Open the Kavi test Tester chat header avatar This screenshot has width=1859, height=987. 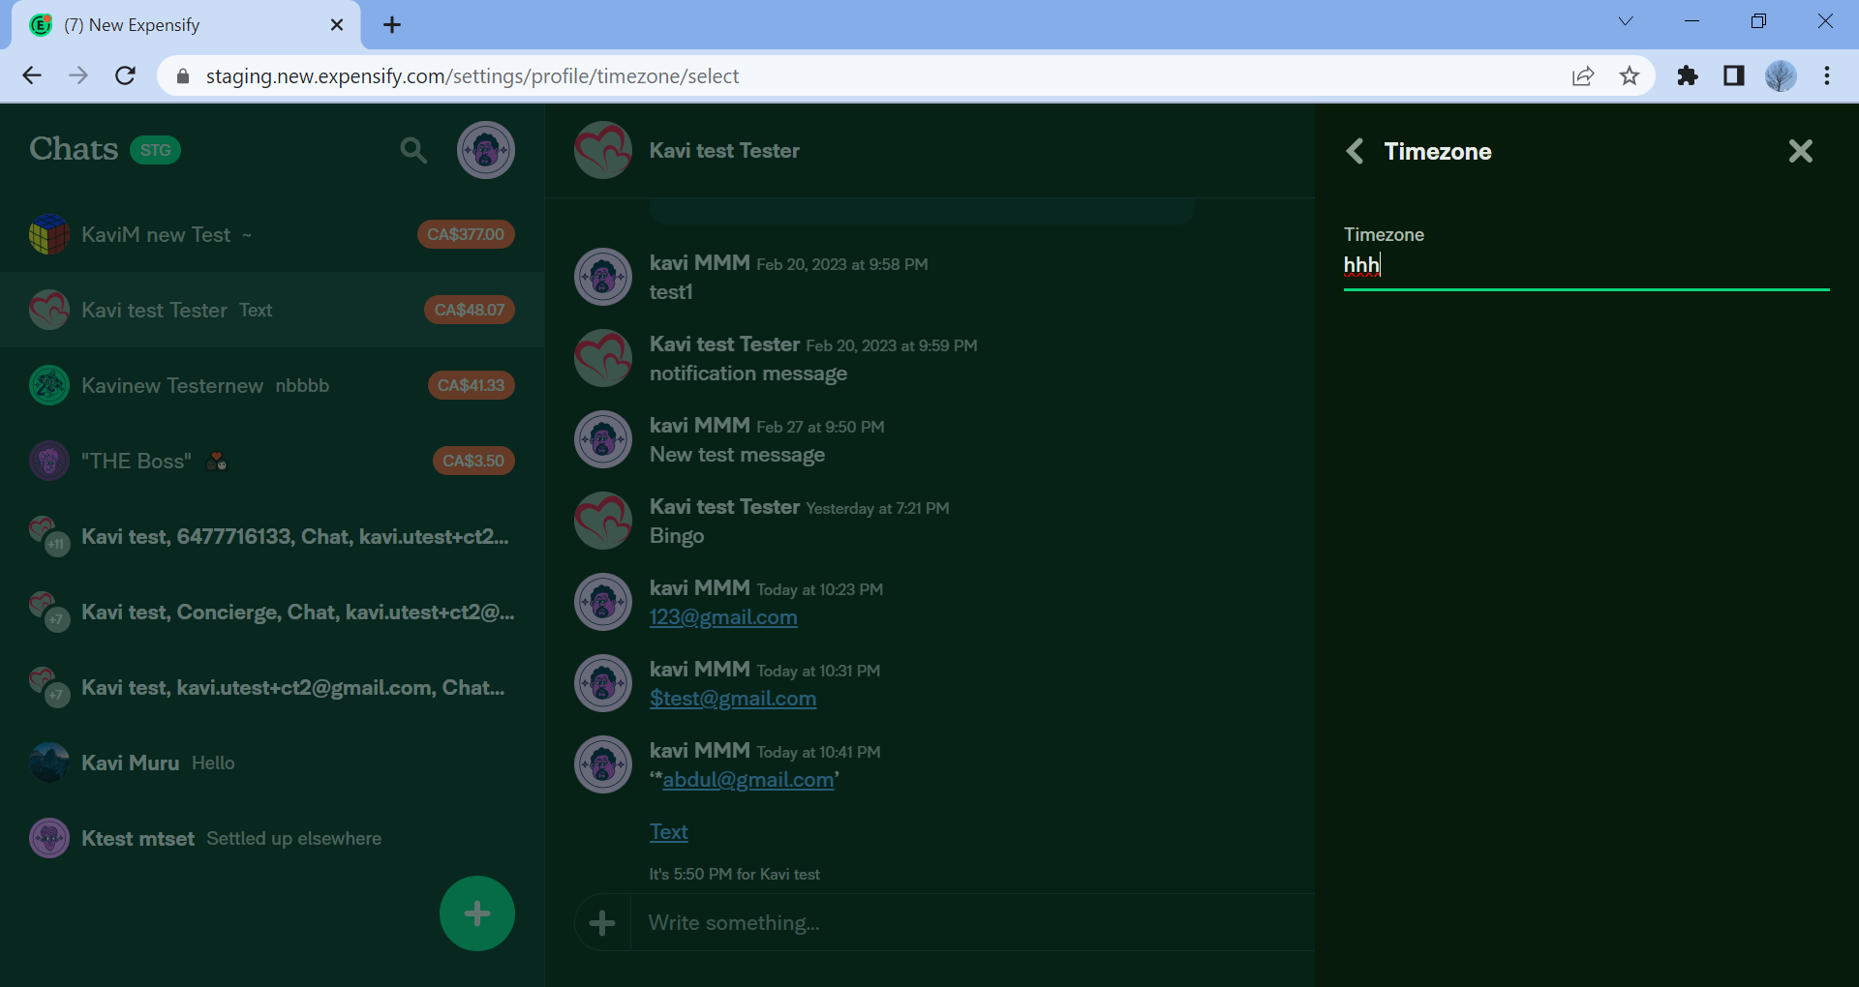pyautogui.click(x=602, y=150)
